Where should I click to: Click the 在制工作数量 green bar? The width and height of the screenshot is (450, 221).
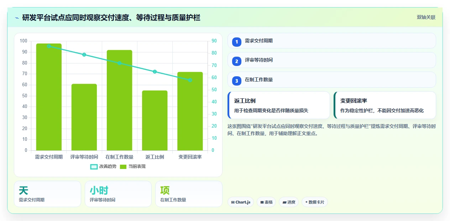point(119,100)
